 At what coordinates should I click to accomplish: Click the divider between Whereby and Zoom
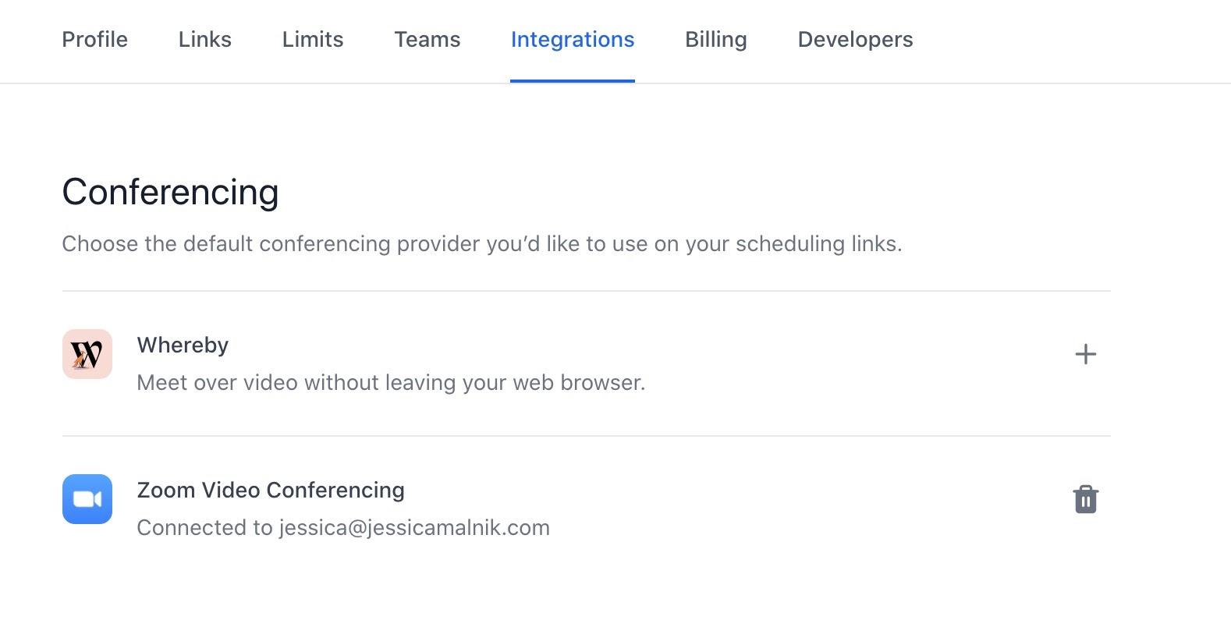tap(586, 436)
